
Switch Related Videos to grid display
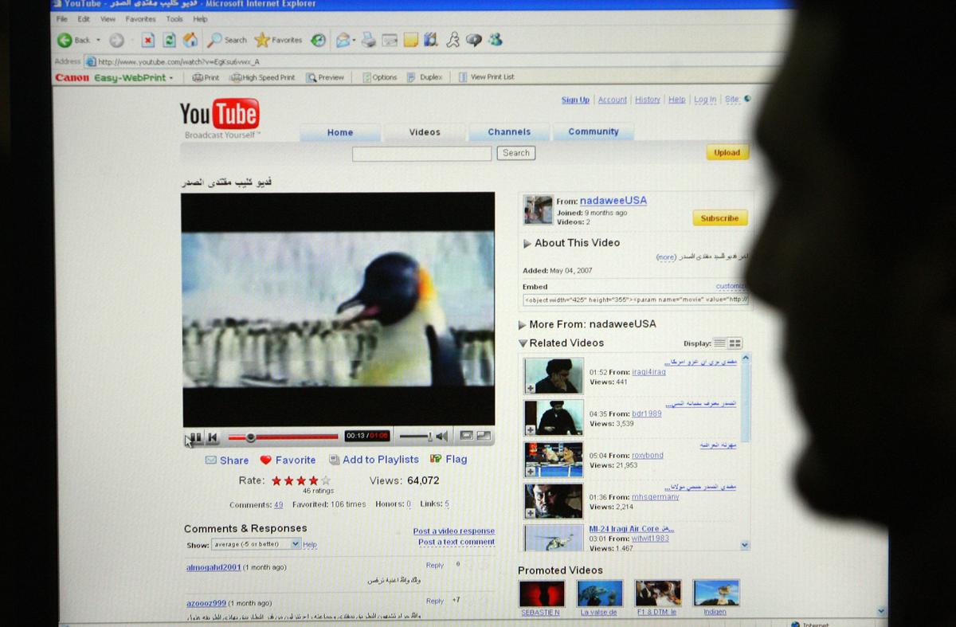[x=735, y=343]
